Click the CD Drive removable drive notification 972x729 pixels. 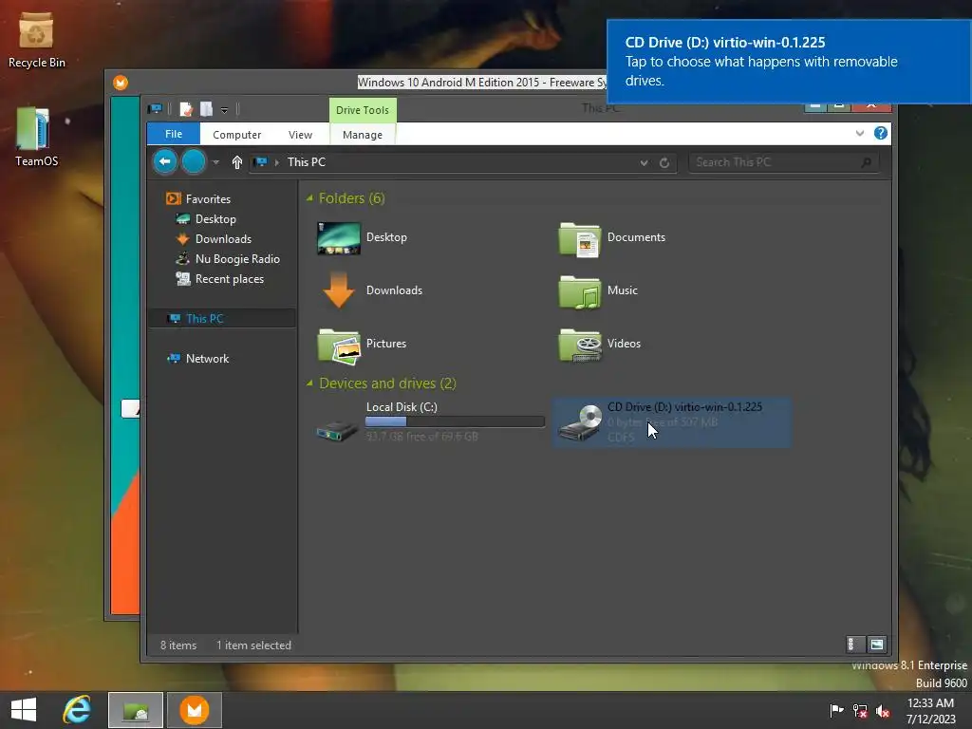(x=789, y=62)
